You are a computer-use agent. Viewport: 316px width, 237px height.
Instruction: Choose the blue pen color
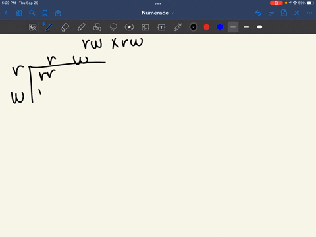(220, 27)
